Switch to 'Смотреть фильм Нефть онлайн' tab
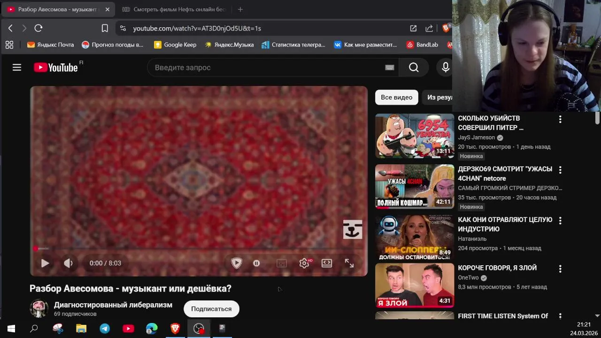This screenshot has width=601, height=338. coord(174,9)
